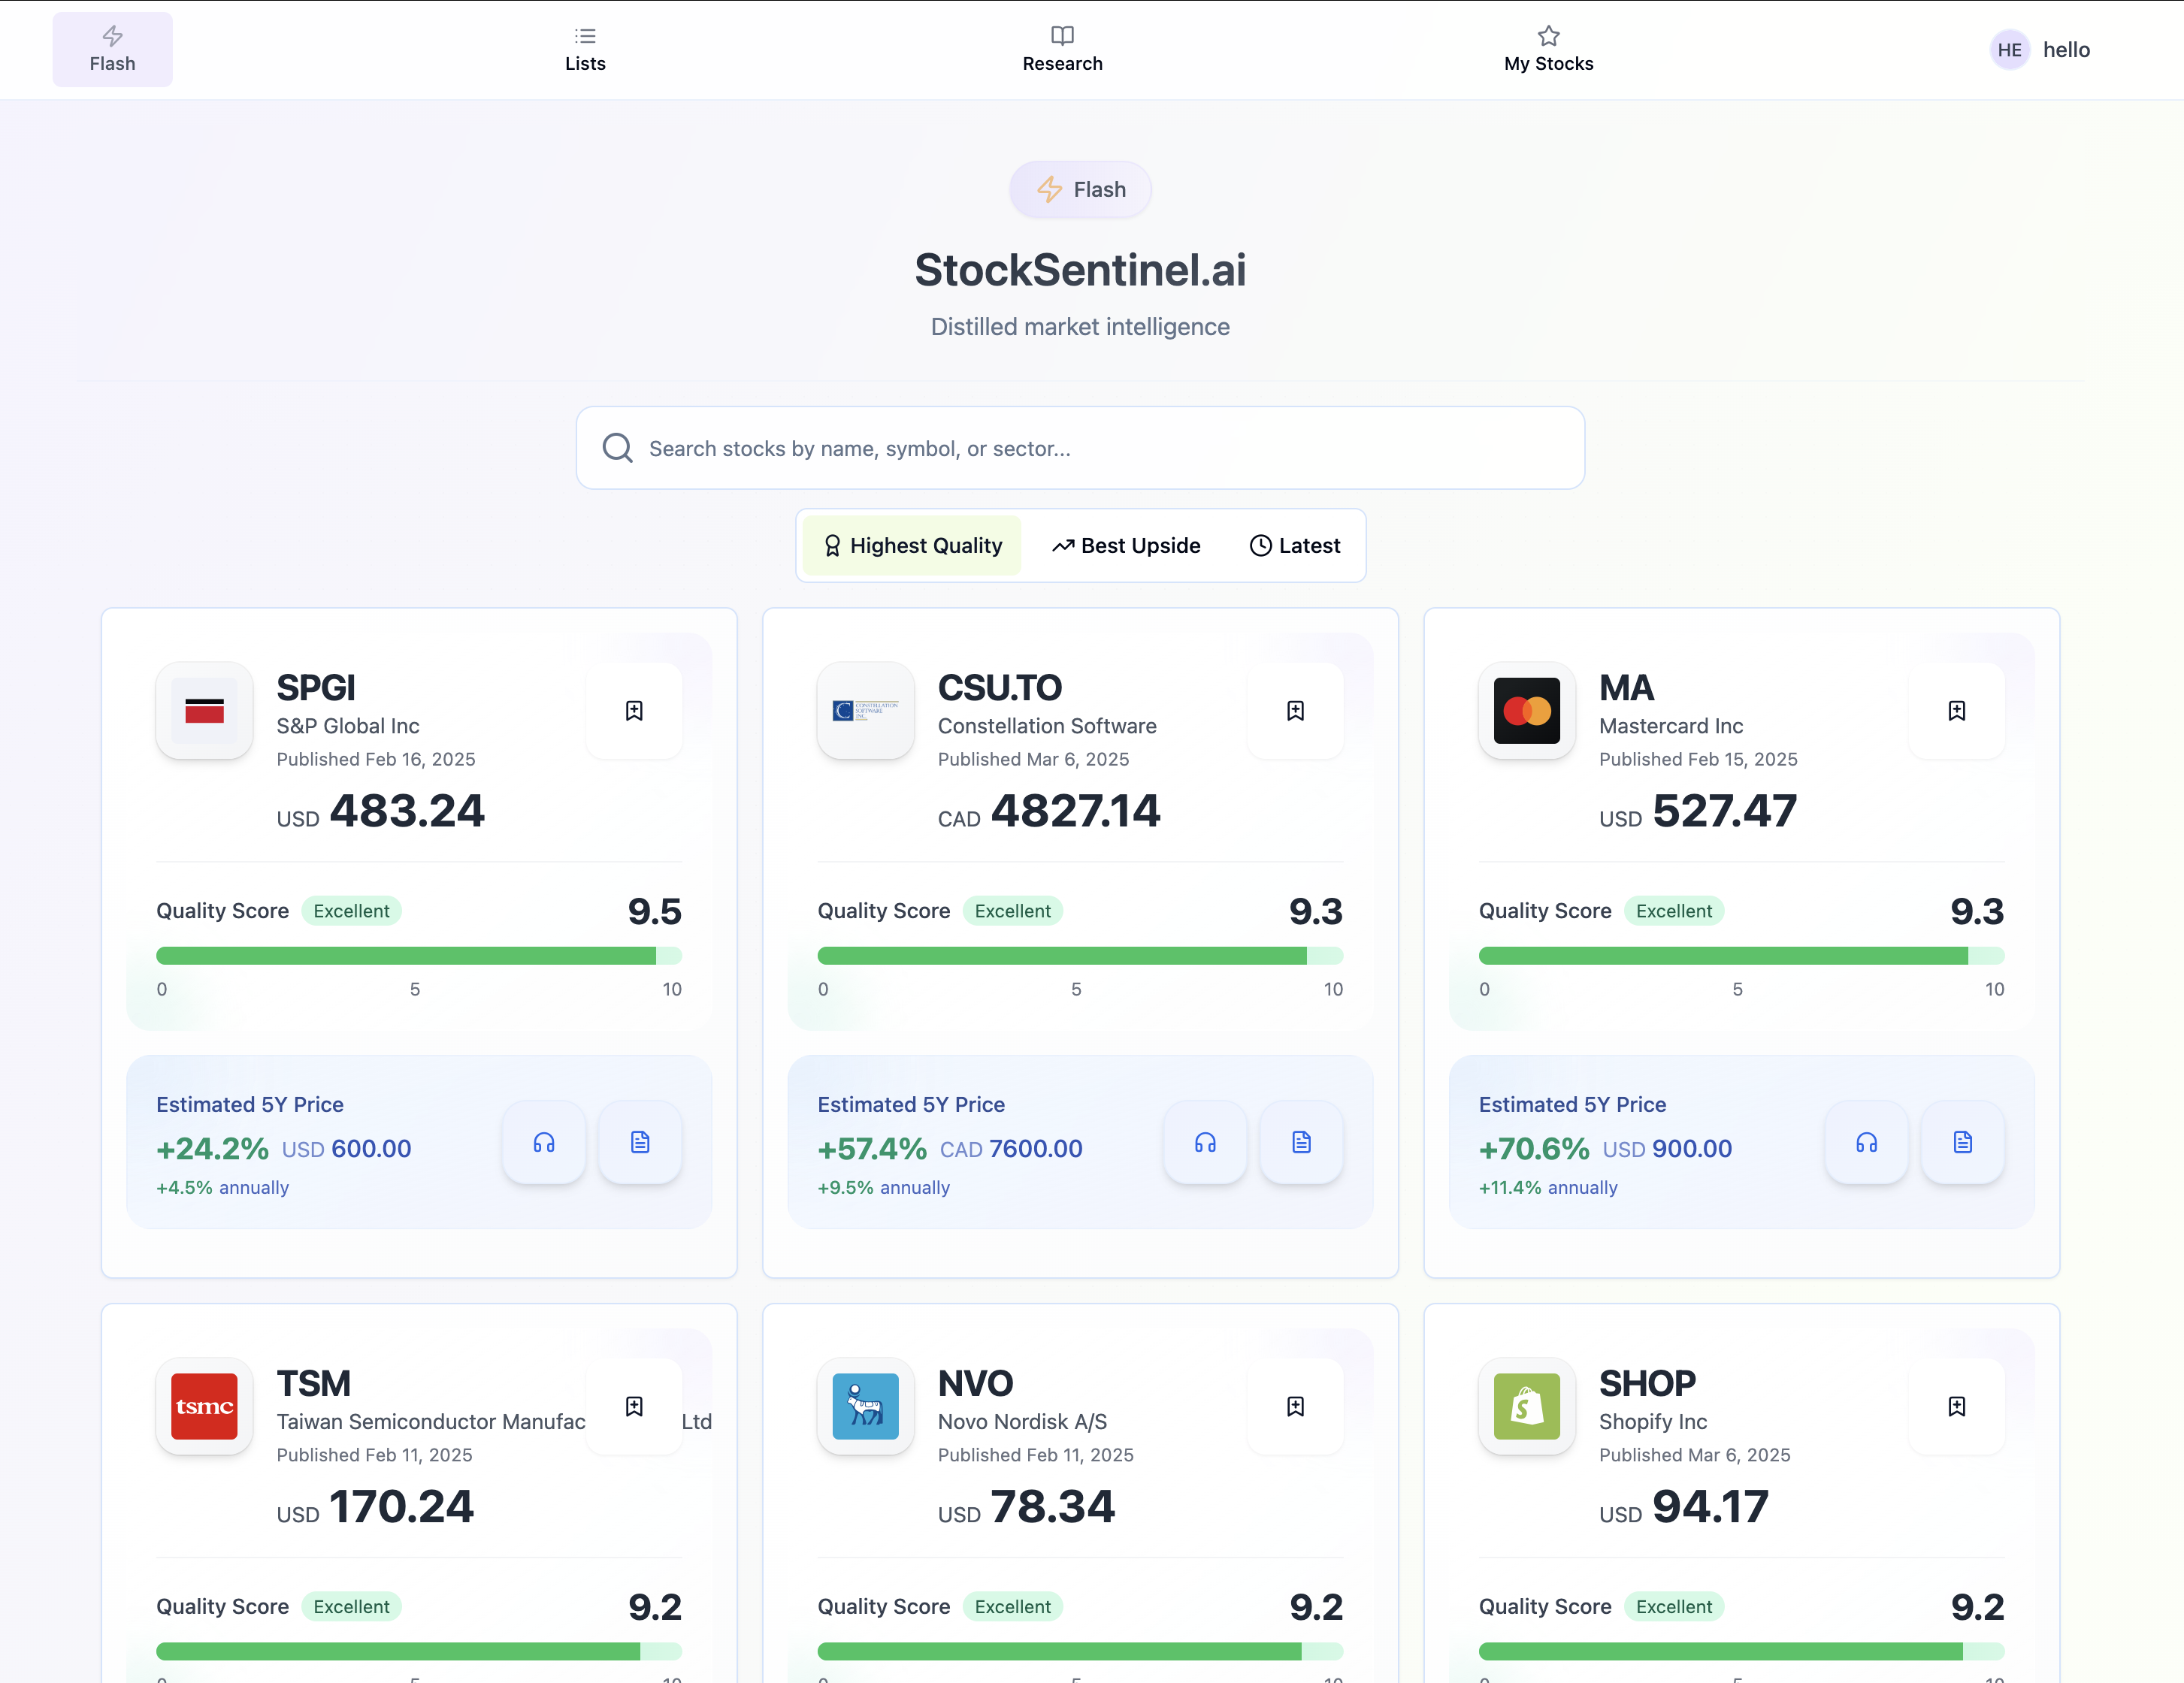Play the SPGI audio summary headphones icon

point(544,1142)
